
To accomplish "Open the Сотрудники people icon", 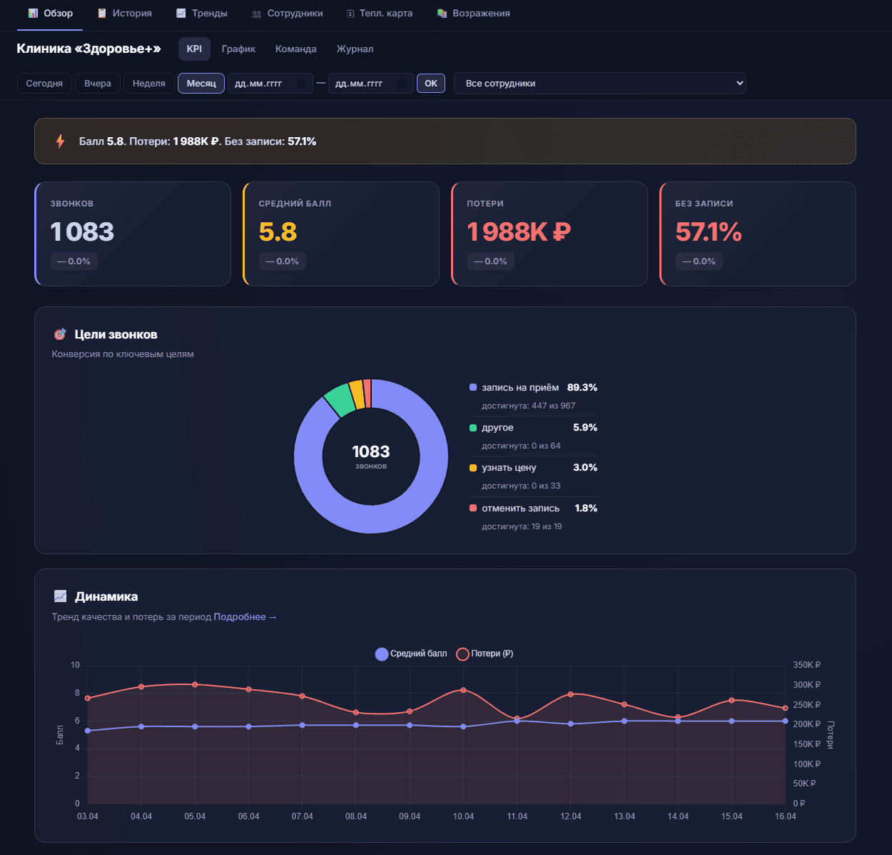I will (255, 12).
